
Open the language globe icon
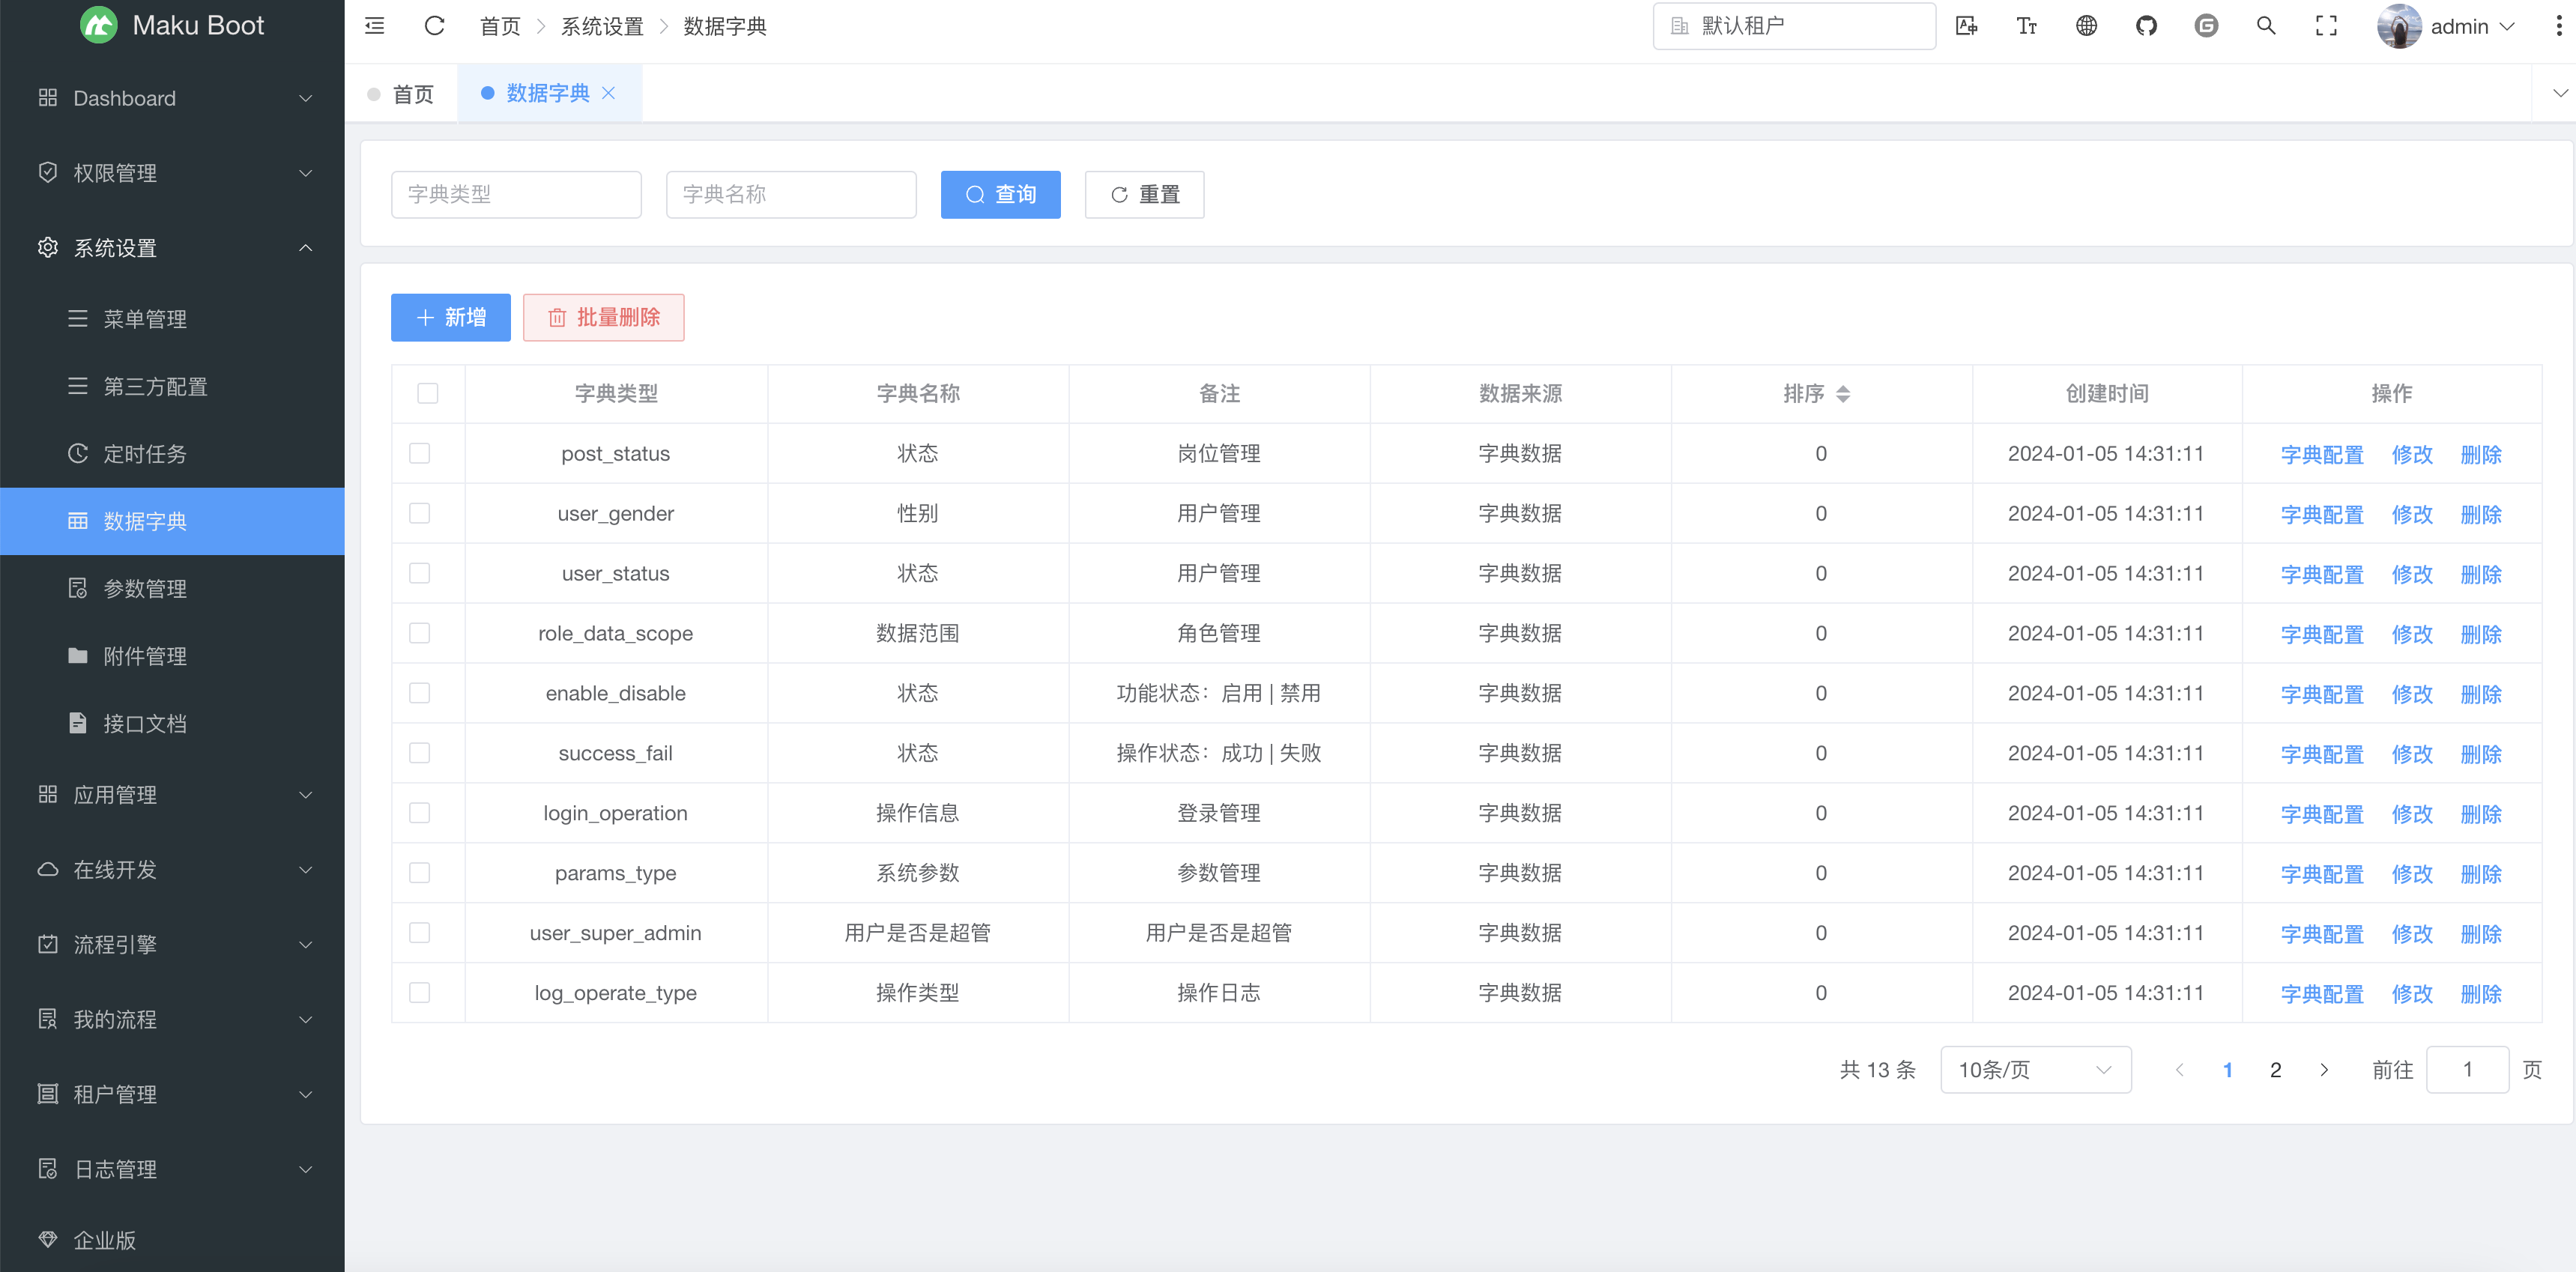point(2086,26)
